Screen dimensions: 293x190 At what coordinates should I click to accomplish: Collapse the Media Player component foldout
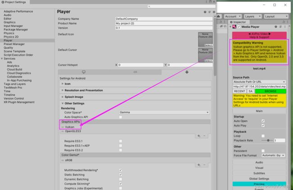coord(230,27)
